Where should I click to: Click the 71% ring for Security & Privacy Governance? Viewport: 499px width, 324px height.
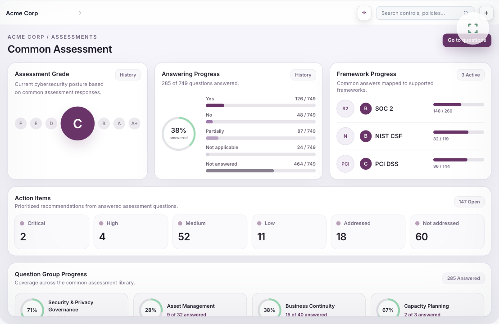coord(32,308)
